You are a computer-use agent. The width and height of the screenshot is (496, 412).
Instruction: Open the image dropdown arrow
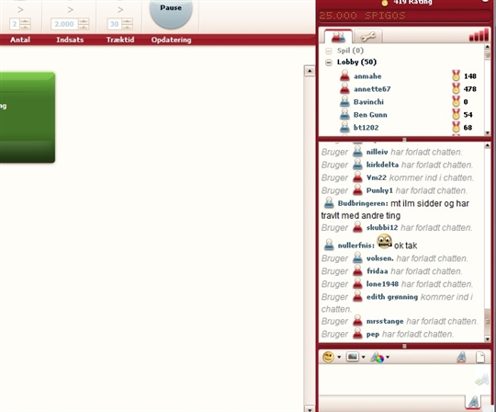point(363,357)
